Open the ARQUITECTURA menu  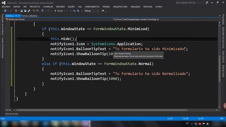tap(120, 7)
